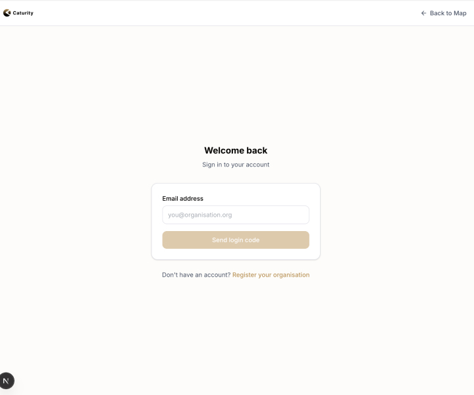Click the Caturity brand name text
474x395 pixels.
23,13
